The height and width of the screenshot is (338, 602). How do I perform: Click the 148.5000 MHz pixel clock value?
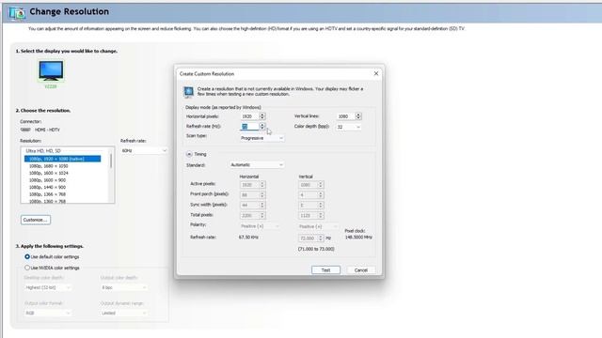click(358, 238)
